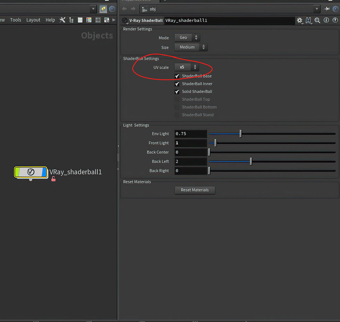Click the Back Left value field
This screenshot has height=322, width=340.
pos(190,161)
